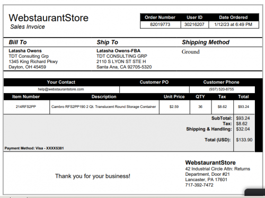Click the line item tax $8.62
The width and height of the screenshot is (265, 198).
pos(222,107)
